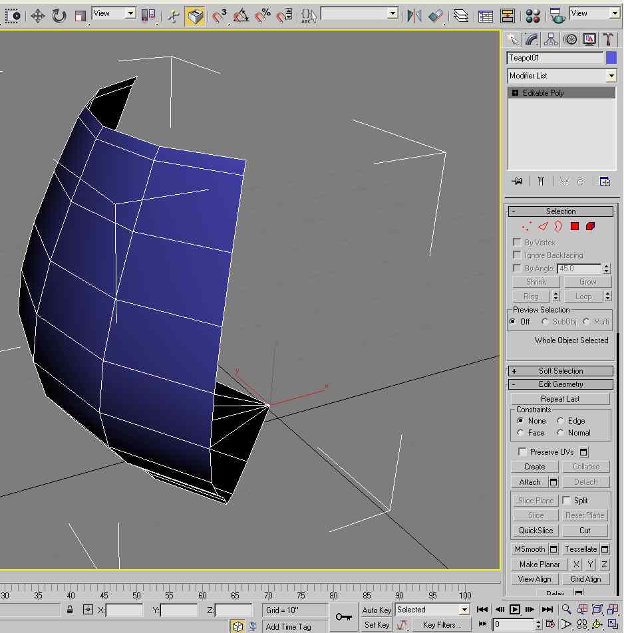The image size is (624, 633).
Task: Click the Attach button
Action: tap(530, 482)
